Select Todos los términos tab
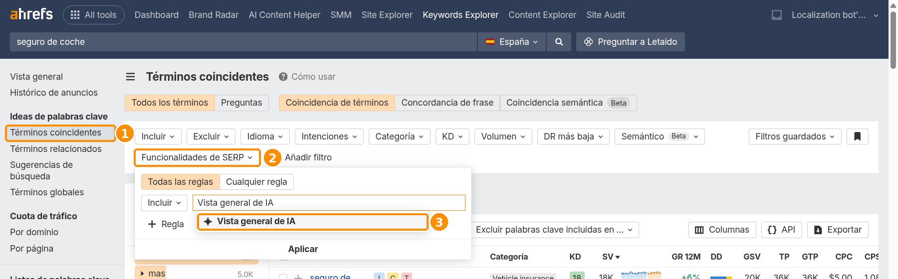This screenshot has width=898, height=279. (170, 103)
